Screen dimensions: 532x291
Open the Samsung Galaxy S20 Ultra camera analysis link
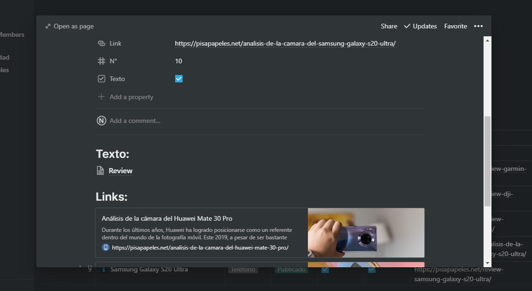(x=285, y=43)
